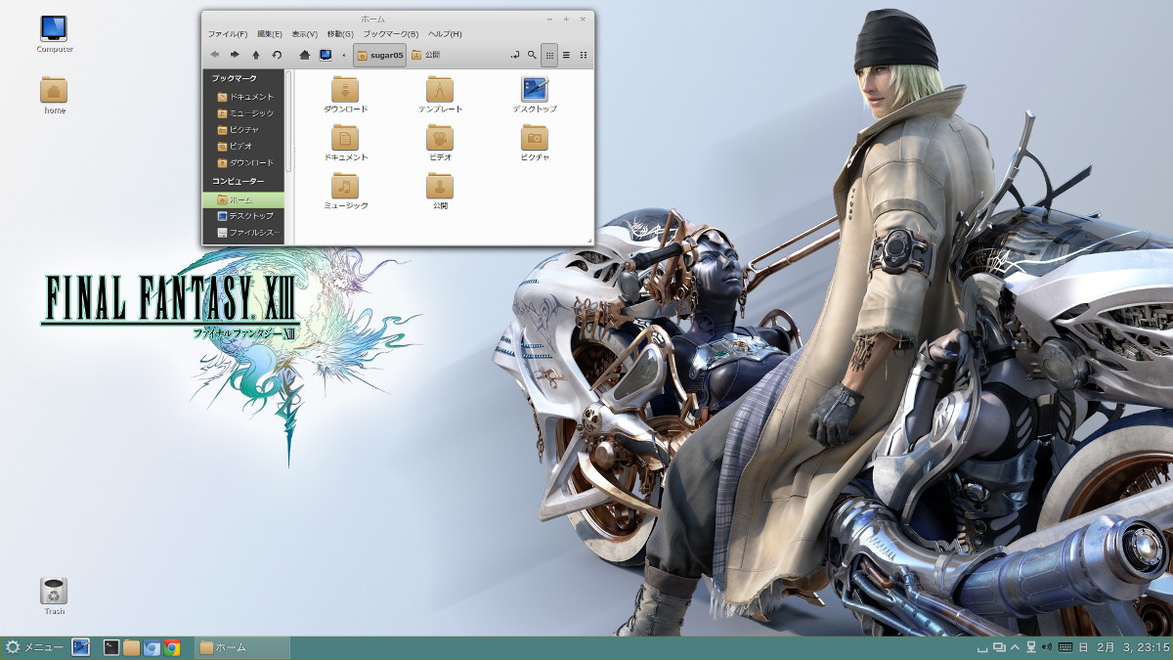The height and width of the screenshot is (660, 1173).
Task: Launch Chromium from the panel
Action: [x=152, y=647]
